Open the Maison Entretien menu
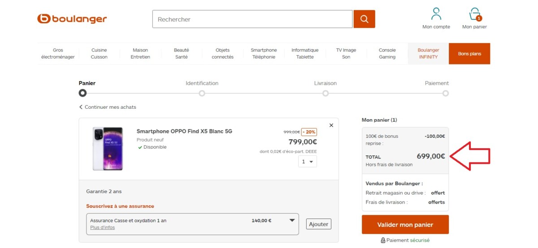The height and width of the screenshot is (248, 538). (140, 54)
